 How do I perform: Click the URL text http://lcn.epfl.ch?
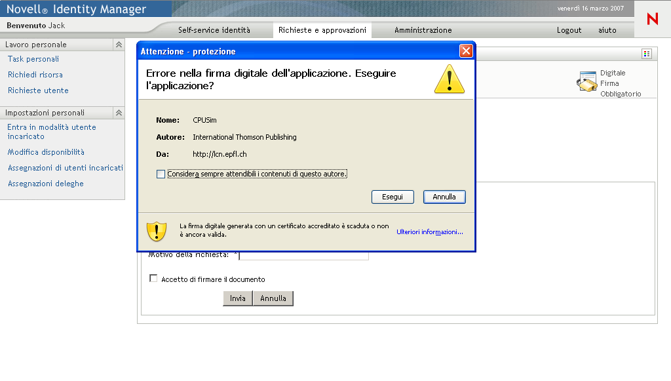tap(220, 154)
